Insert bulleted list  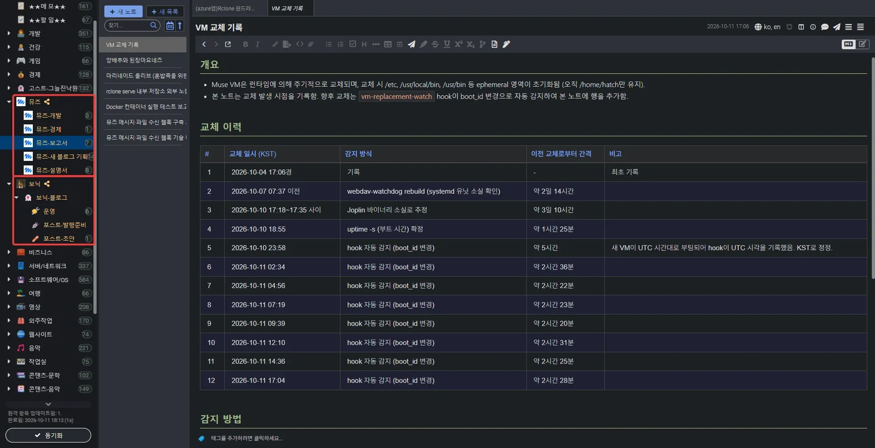329,44
